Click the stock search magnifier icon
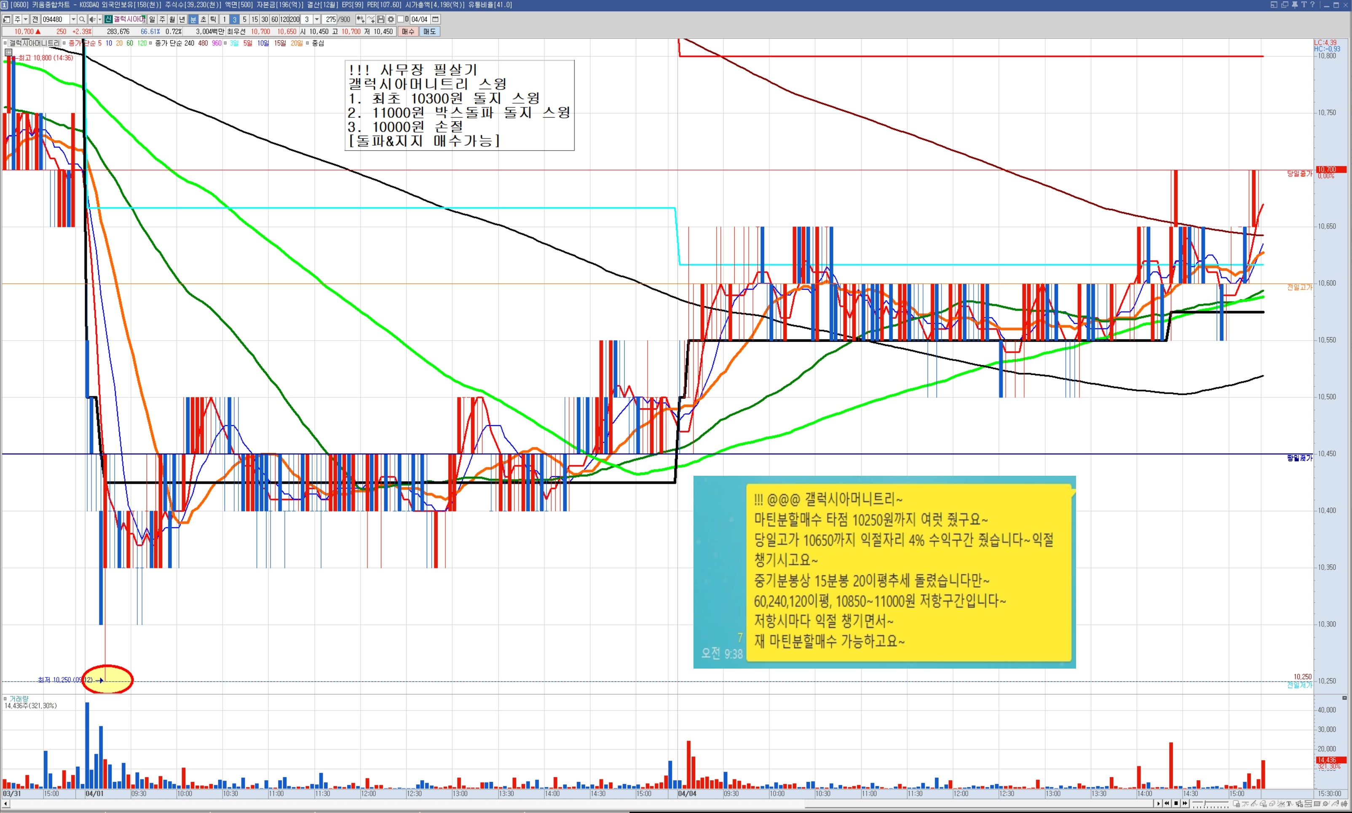1352x813 pixels. click(82, 20)
